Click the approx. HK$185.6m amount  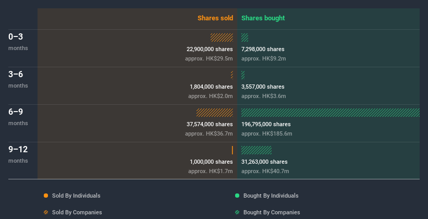coord(267,134)
